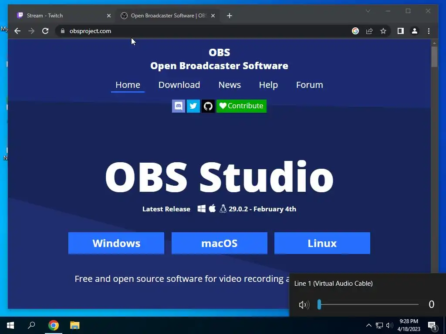This screenshot has height=334, width=446.
Task: Switch to the Stream - Twitch tab
Action: [63, 16]
